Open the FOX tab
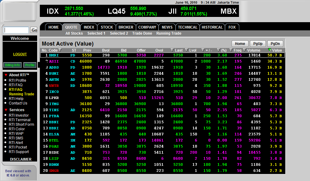The image size is (310, 181). pyautogui.click(x=232, y=27)
